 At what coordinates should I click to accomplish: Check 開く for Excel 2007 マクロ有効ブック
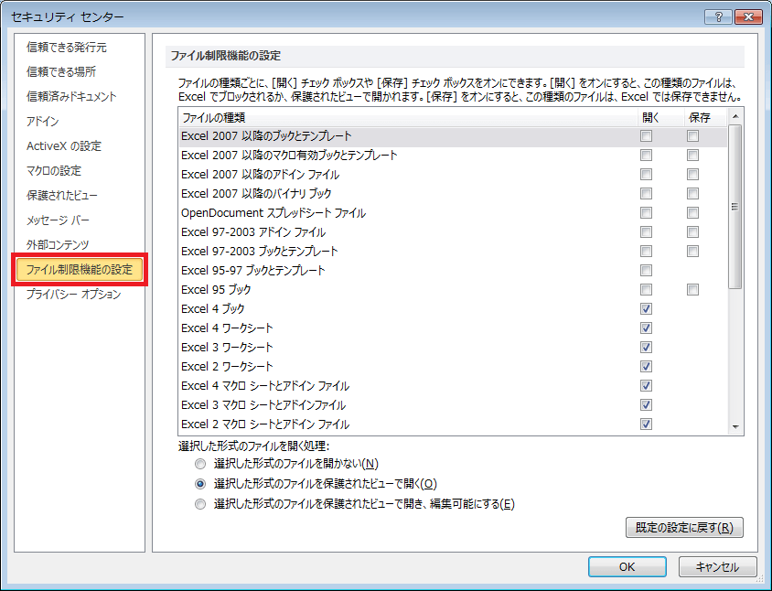tap(646, 156)
